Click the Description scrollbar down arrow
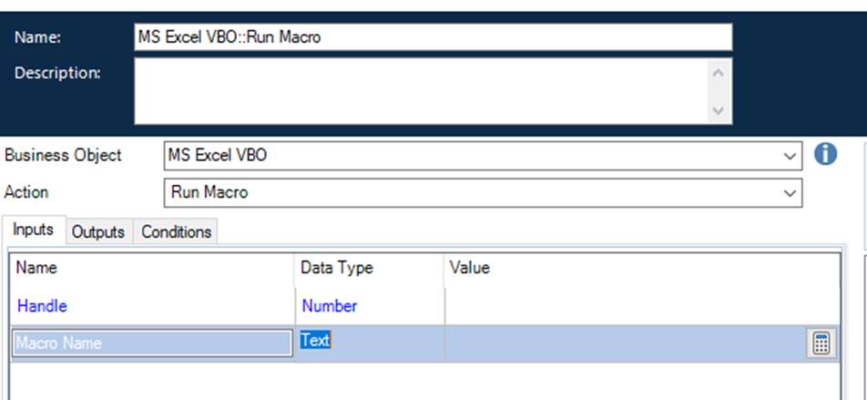Viewport: 867px width, 400px height. (719, 110)
